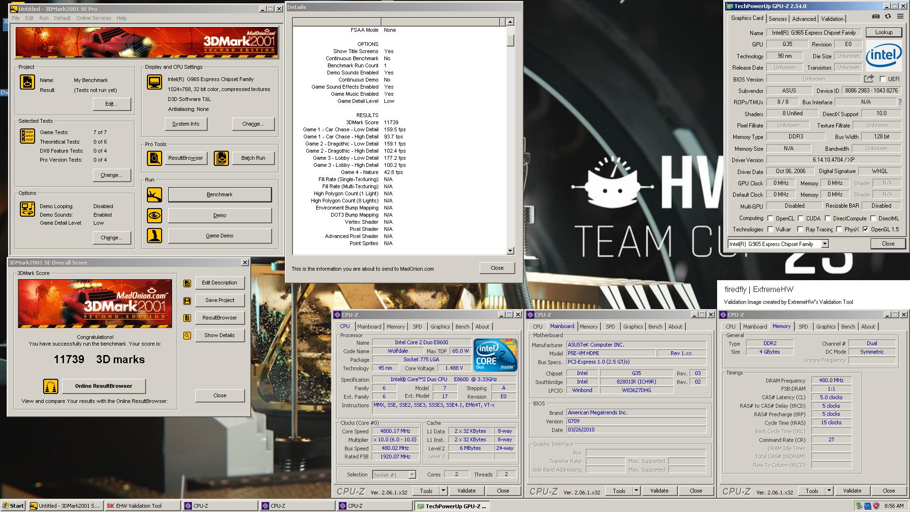910x512 pixels.
Task: Toggle the PhysX checkbox
Action: 839,229
